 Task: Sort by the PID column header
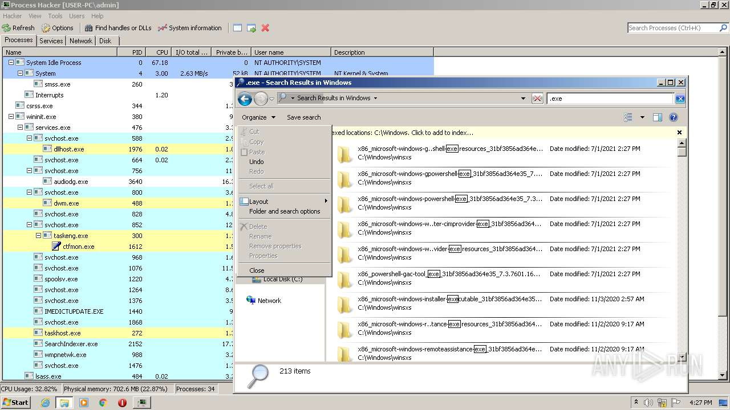(131, 52)
